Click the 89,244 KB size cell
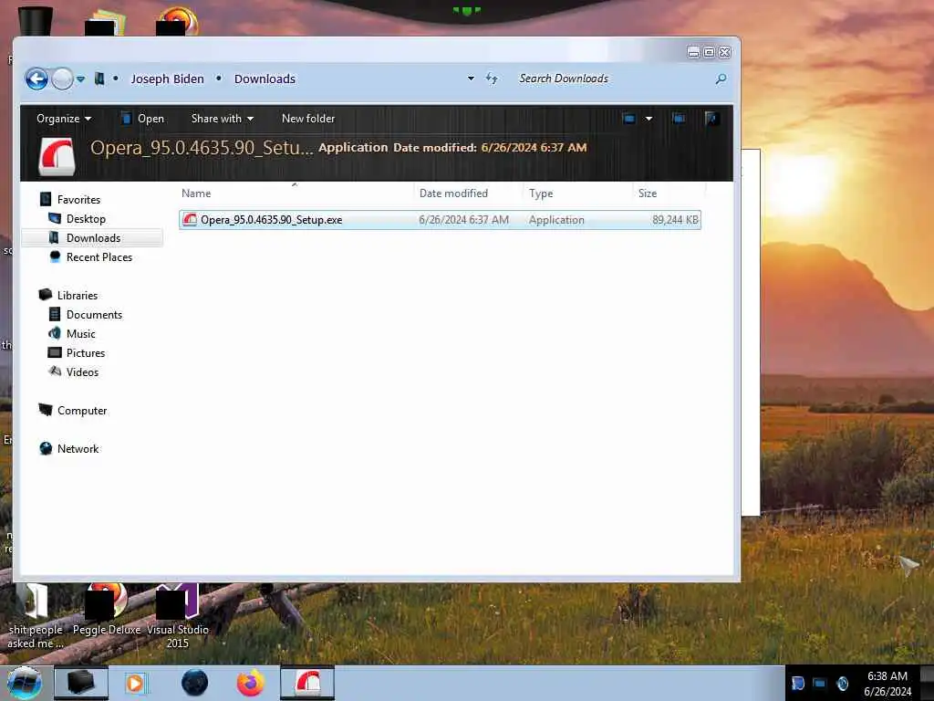Screen dimensions: 934x701 [675, 220]
